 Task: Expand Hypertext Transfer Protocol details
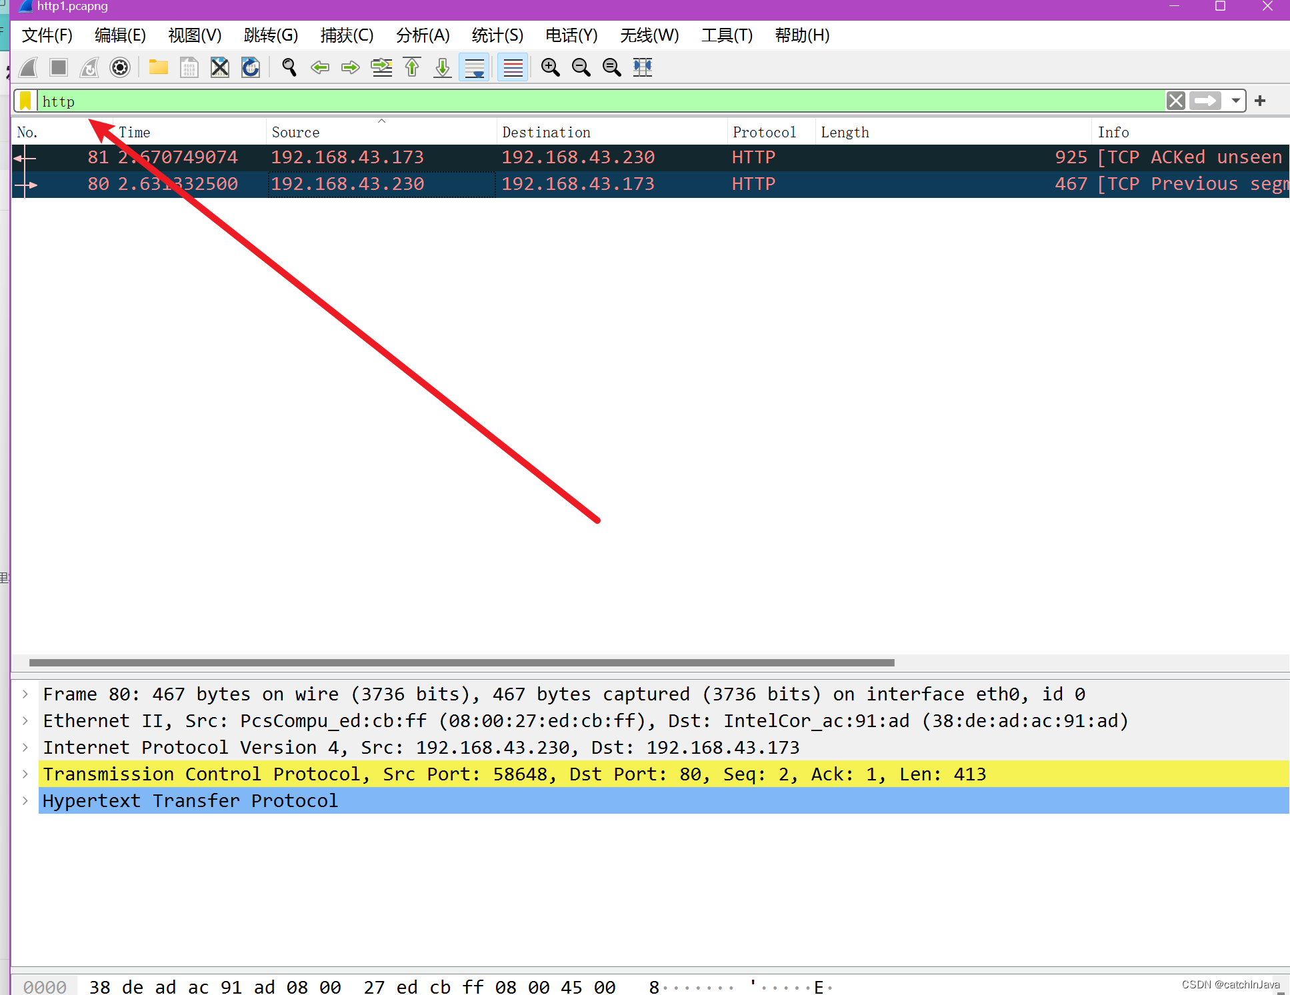(25, 800)
